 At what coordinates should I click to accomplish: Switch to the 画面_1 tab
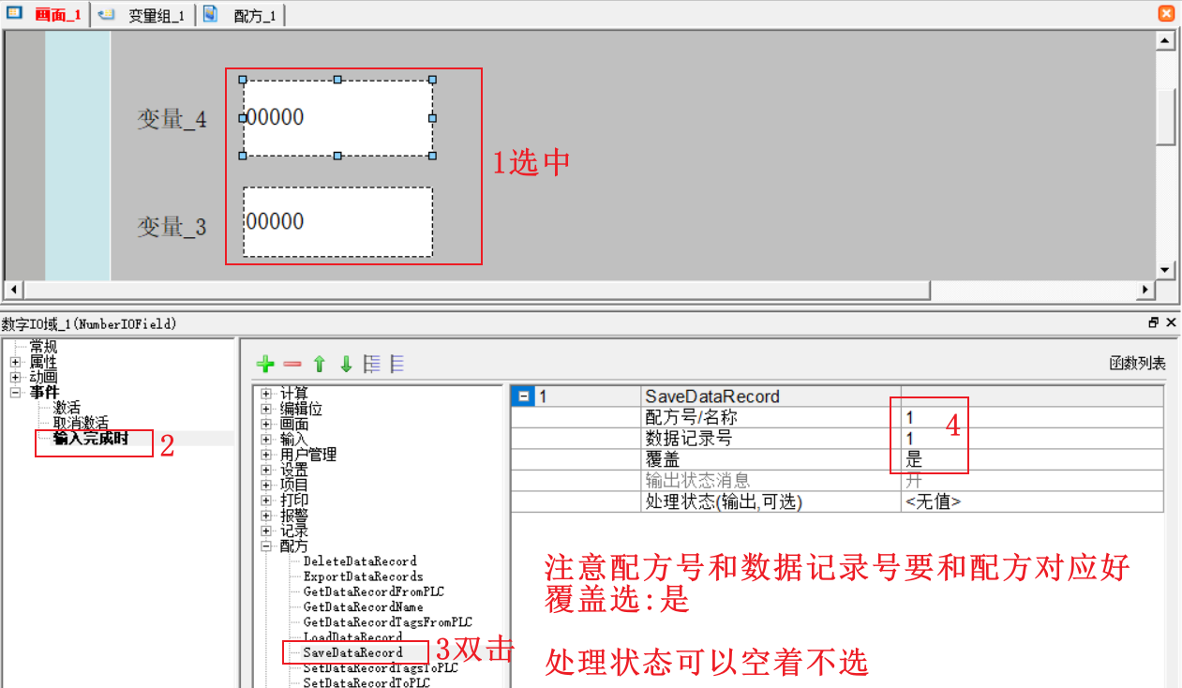(58, 15)
